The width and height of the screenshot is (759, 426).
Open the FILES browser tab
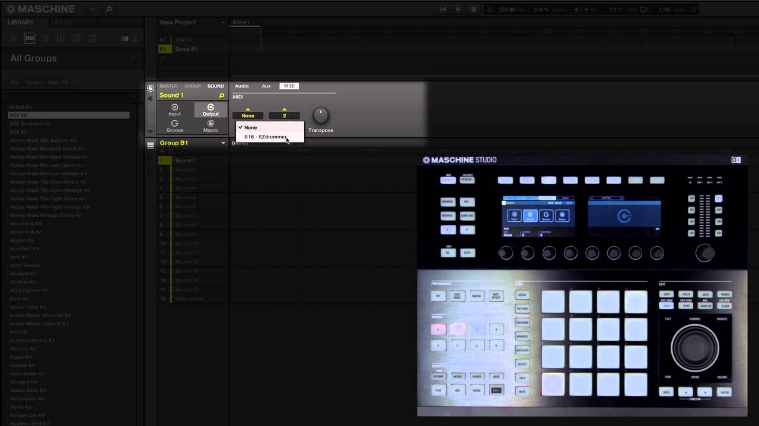coord(63,22)
